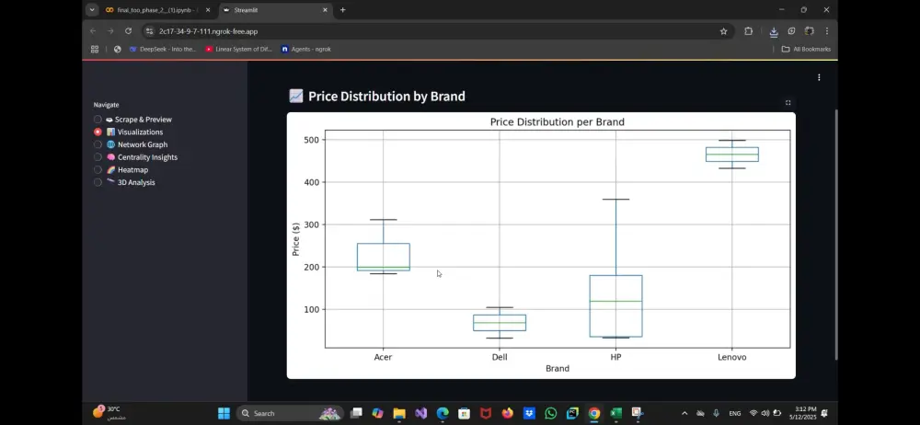Viewport: 920px width, 425px height.
Task: Open the Chrome profile avatar icon
Action: pyautogui.click(x=809, y=31)
